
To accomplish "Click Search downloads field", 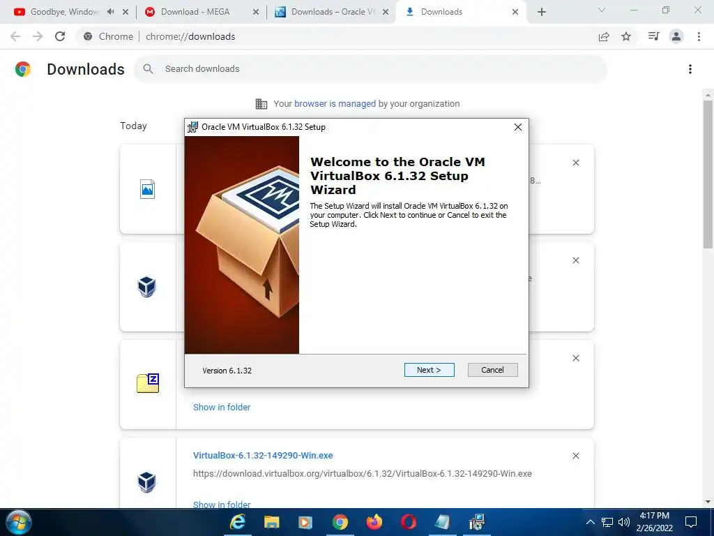I will pyautogui.click(x=370, y=69).
